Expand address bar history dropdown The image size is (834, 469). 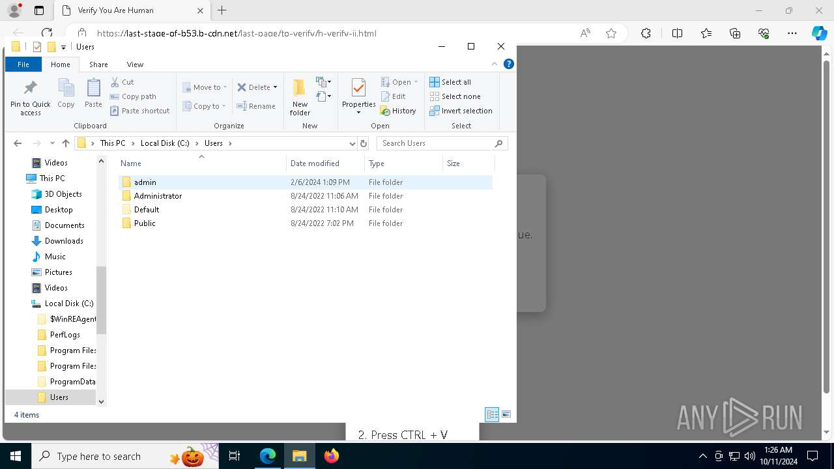[352, 143]
